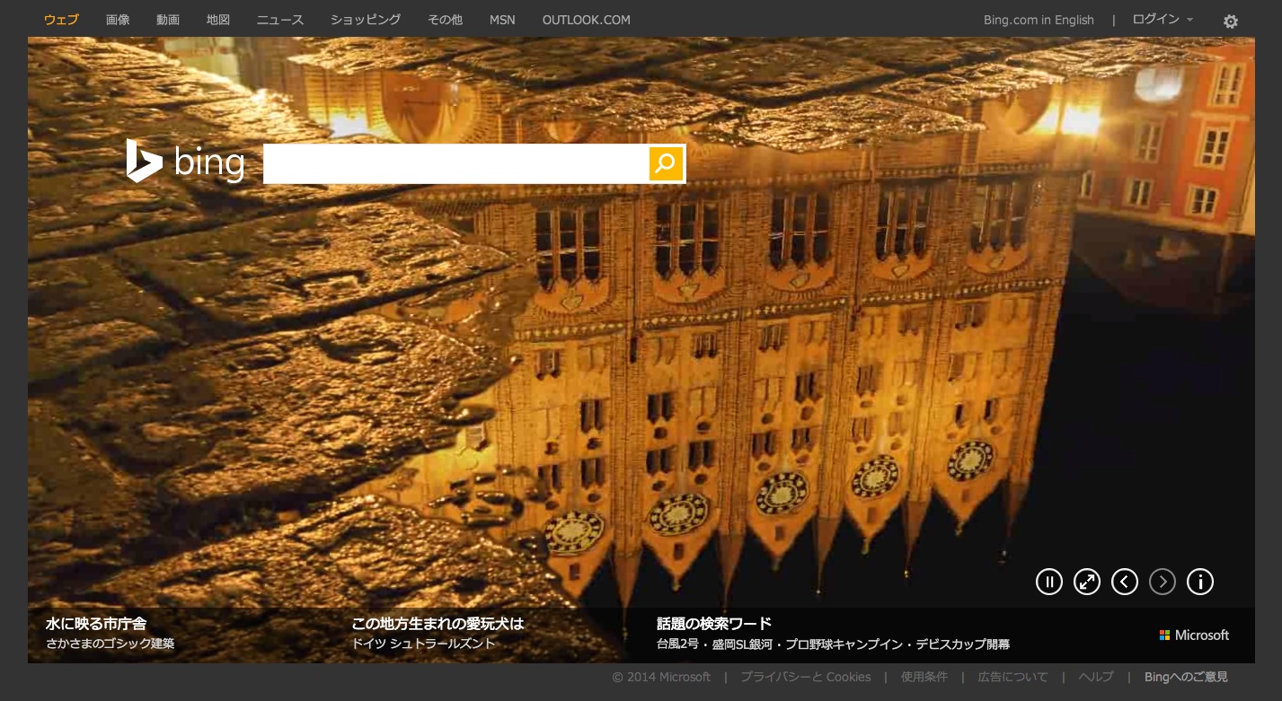1282x701 pixels.
Task: Open the ショッピング section
Action: coord(366,20)
